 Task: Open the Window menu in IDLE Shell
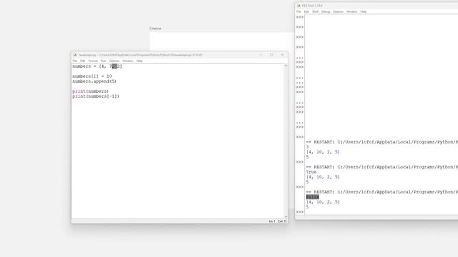351,11
